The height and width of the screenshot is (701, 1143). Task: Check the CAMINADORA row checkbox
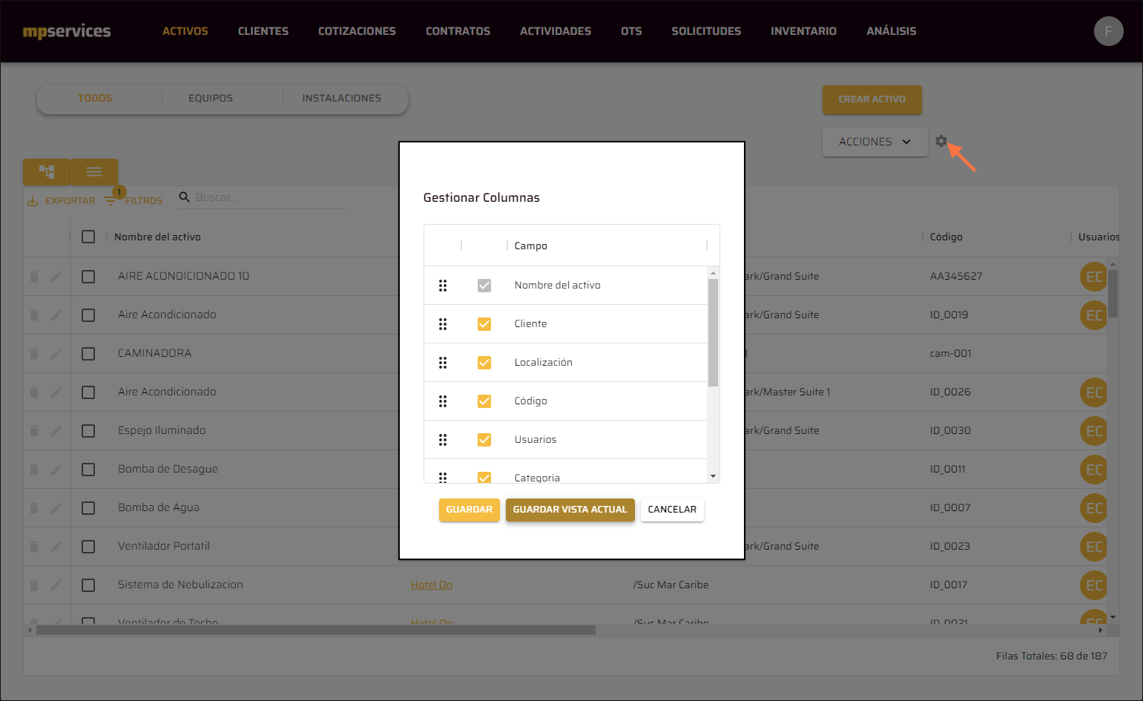click(x=88, y=354)
